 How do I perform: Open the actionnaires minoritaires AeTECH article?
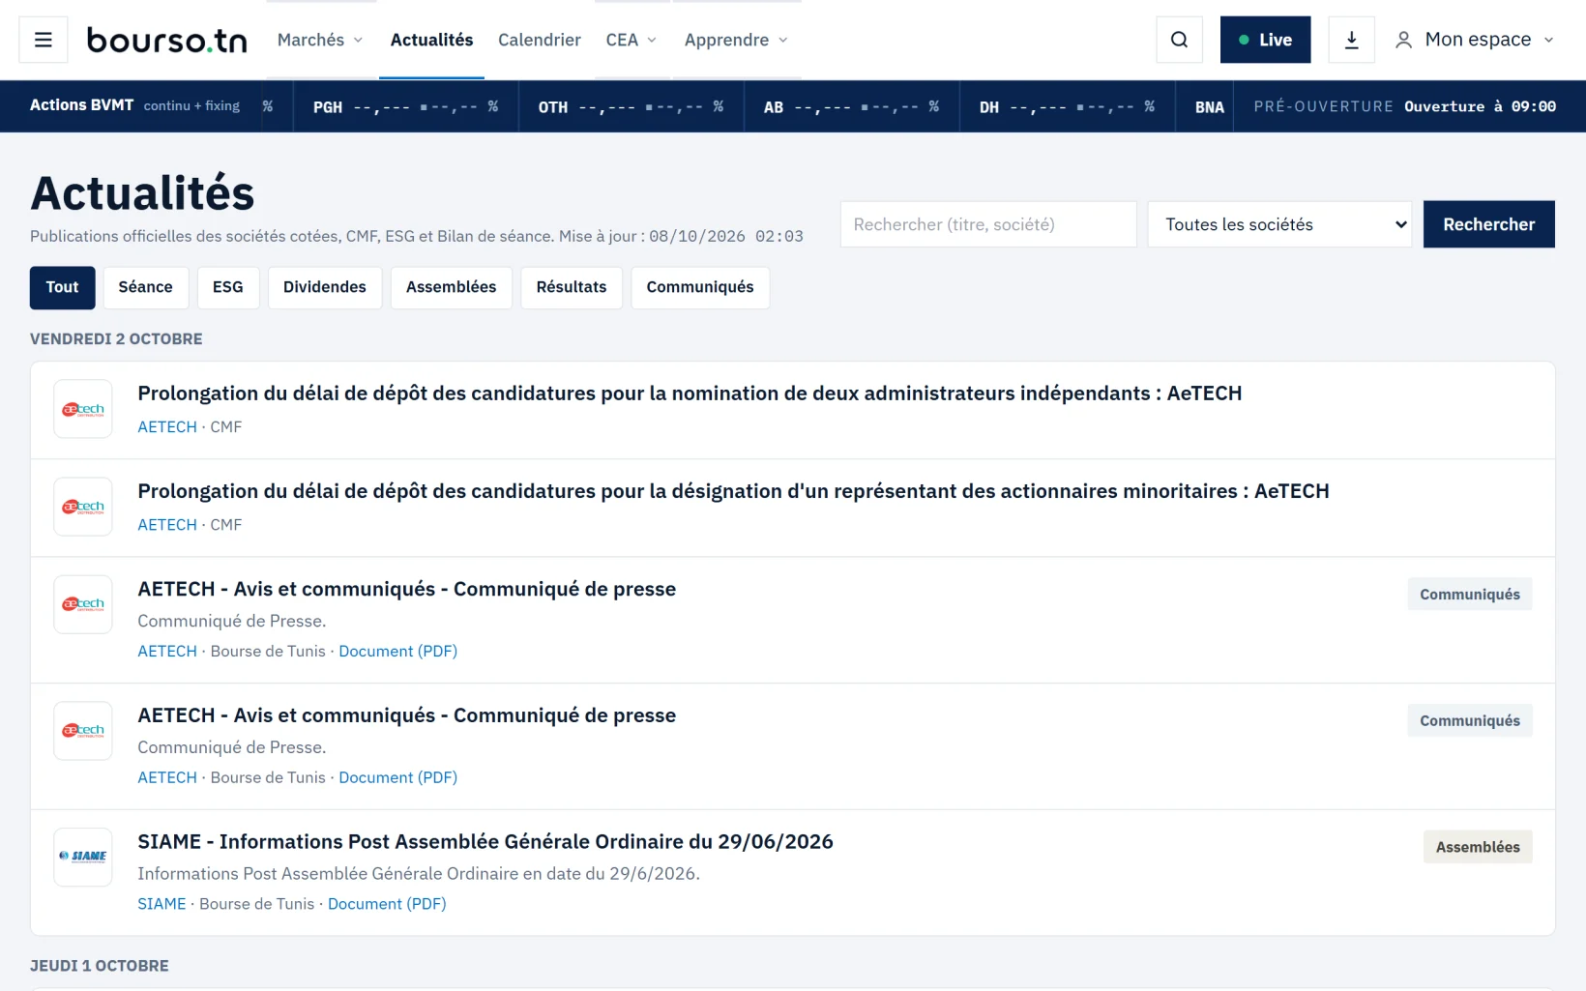pos(733,491)
